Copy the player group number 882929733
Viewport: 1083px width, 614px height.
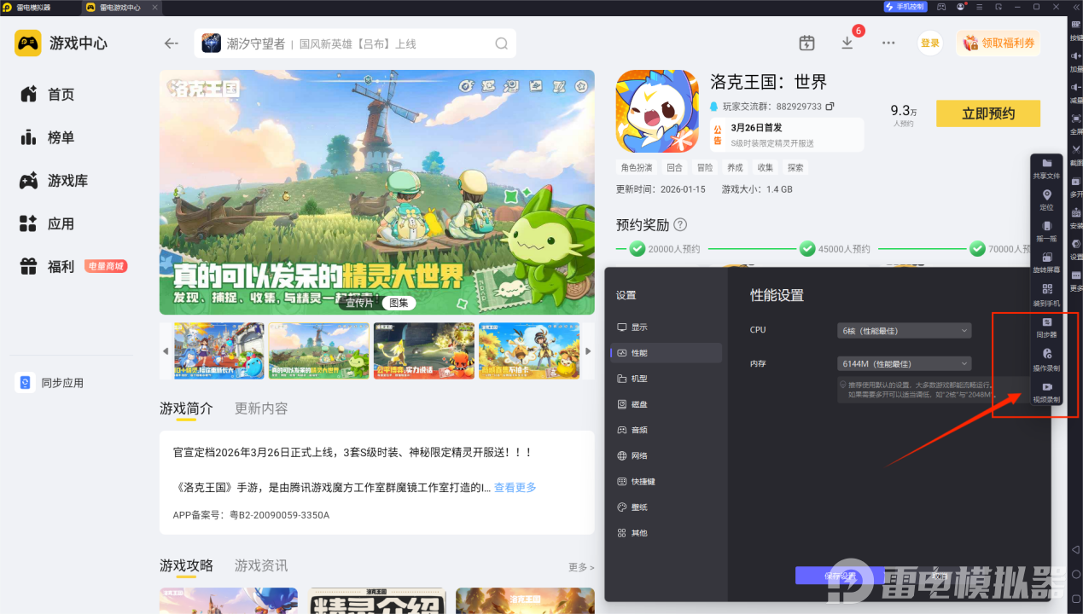tap(830, 107)
